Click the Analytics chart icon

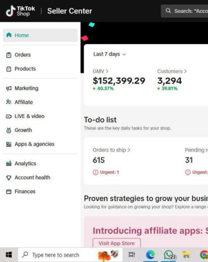point(9,163)
